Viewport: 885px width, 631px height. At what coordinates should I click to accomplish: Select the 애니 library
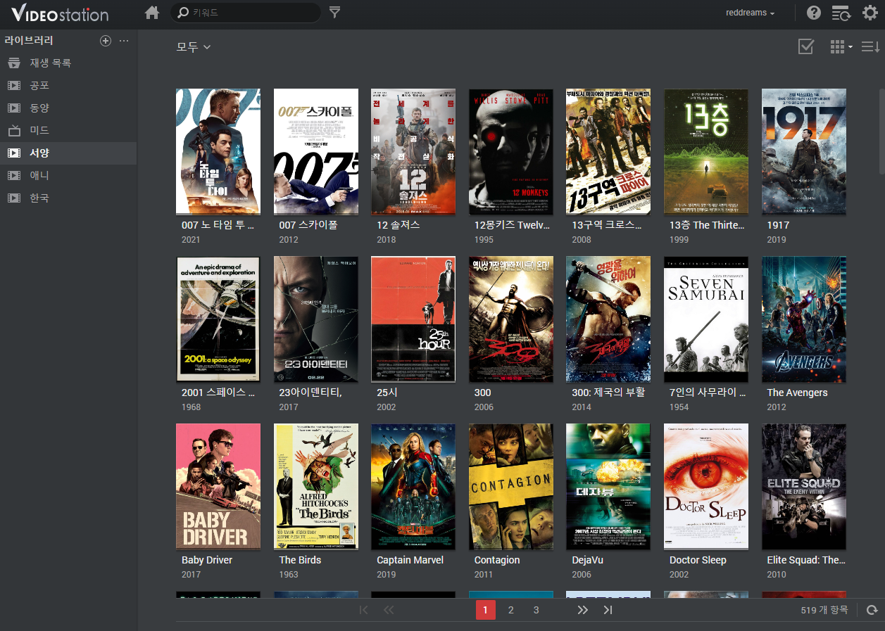pos(68,176)
